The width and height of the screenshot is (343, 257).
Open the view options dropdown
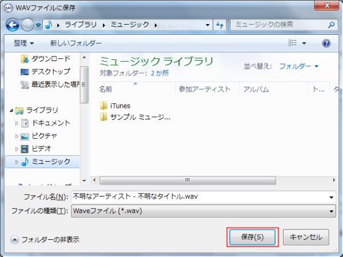click(304, 43)
